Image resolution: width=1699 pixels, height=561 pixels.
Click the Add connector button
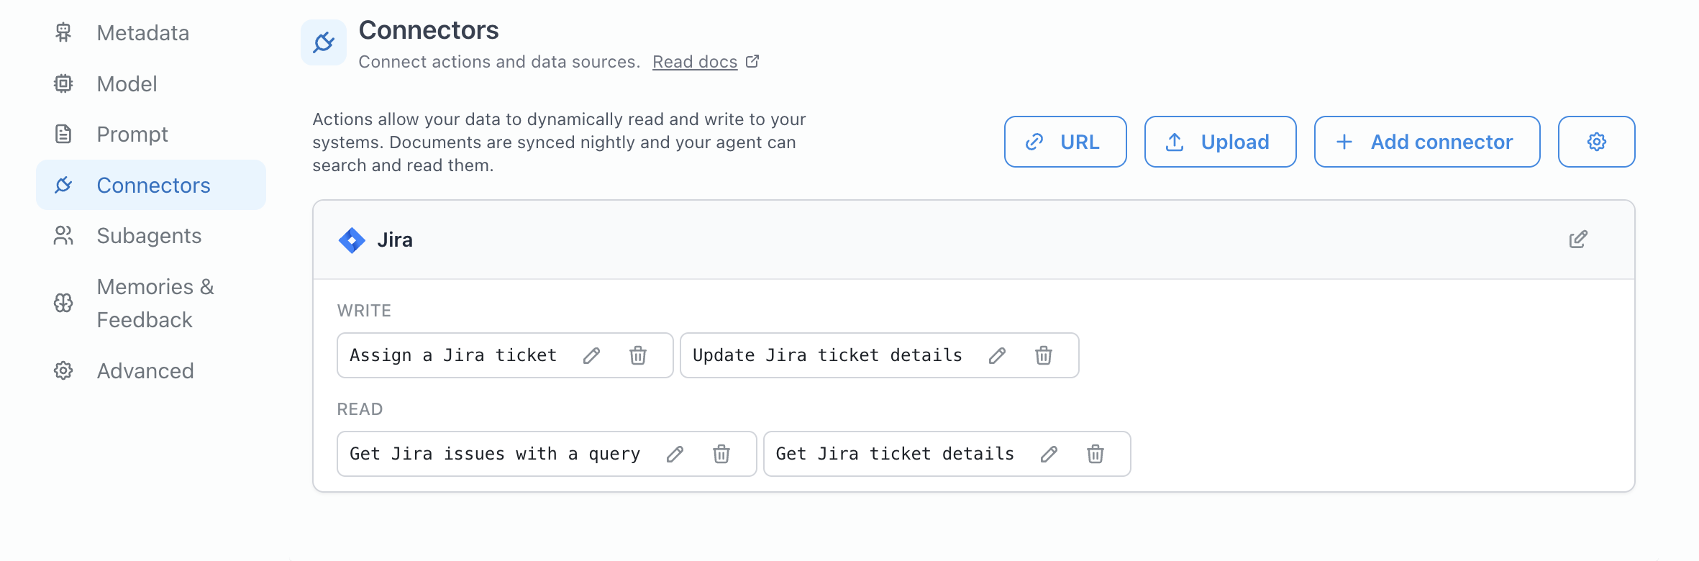point(1426,142)
